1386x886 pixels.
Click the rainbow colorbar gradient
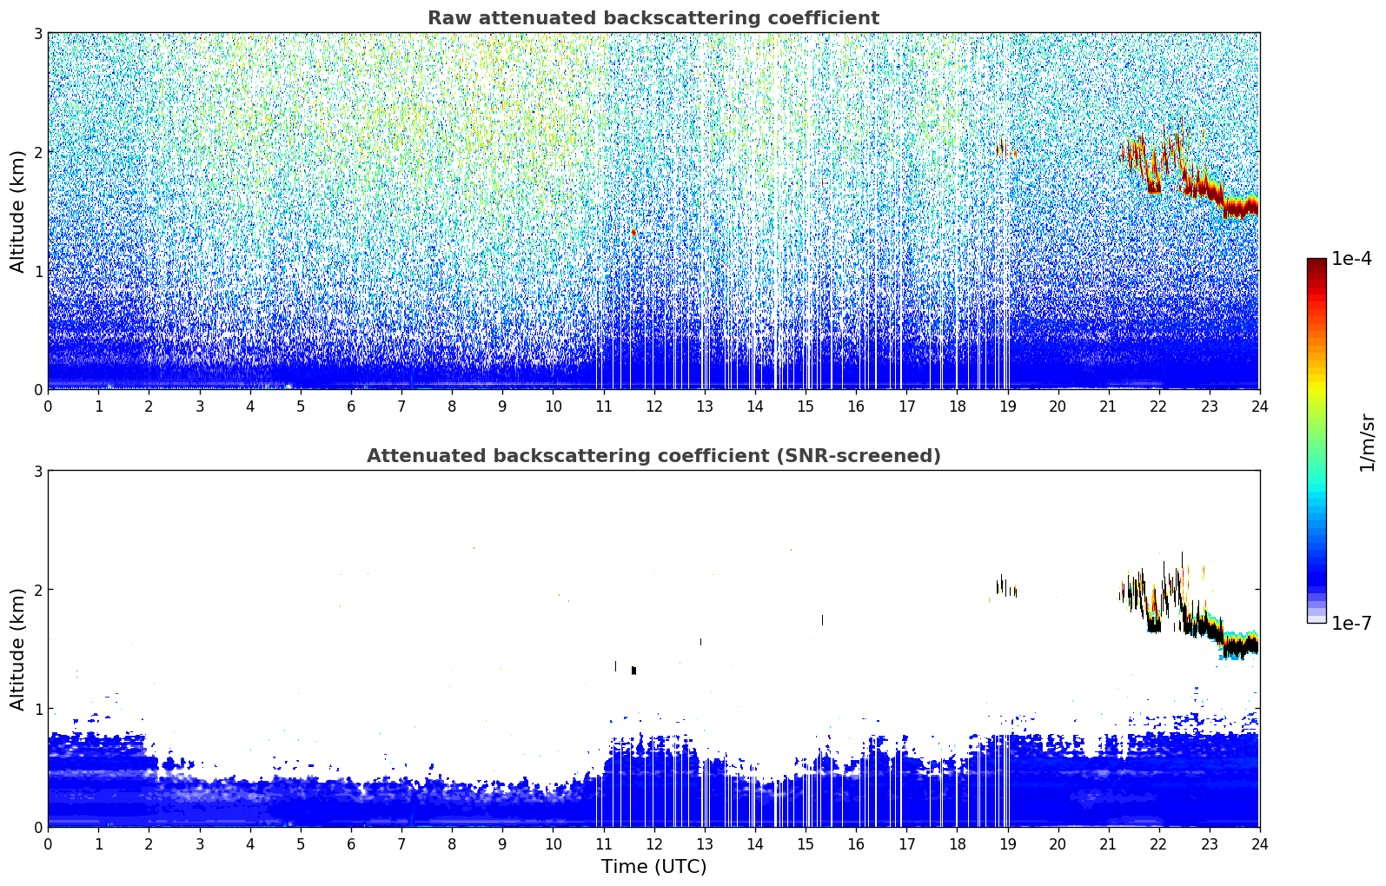pyautogui.click(x=1316, y=440)
